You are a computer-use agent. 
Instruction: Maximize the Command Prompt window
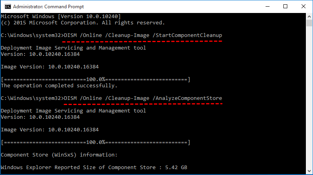(285, 6)
